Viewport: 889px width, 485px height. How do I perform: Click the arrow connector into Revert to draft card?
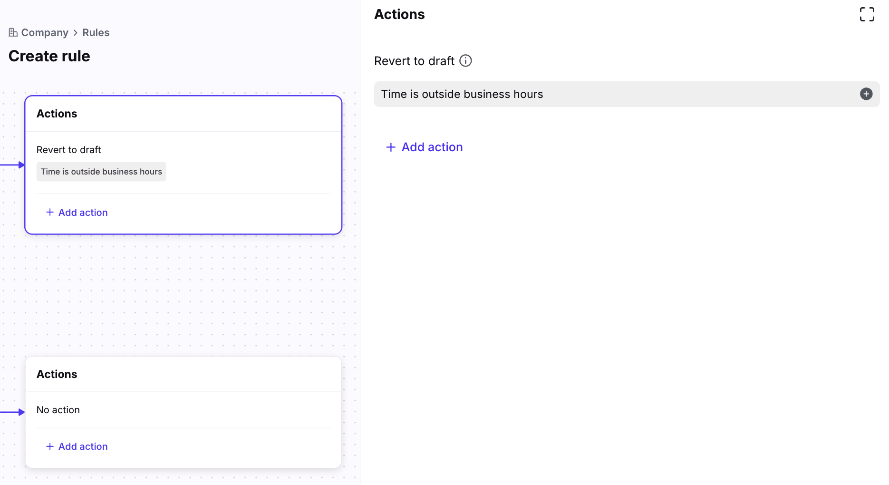tap(20, 165)
